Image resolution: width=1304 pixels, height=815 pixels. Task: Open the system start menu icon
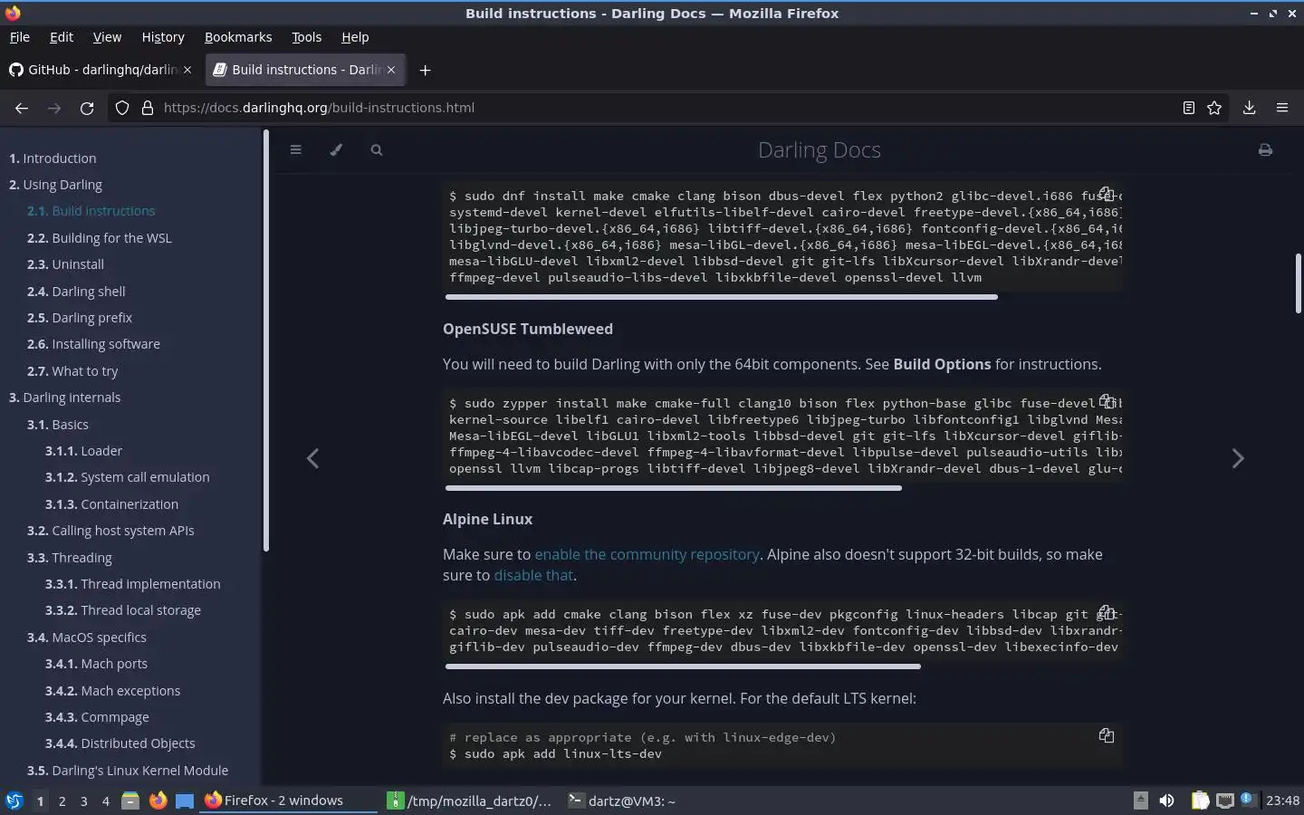tap(14, 801)
